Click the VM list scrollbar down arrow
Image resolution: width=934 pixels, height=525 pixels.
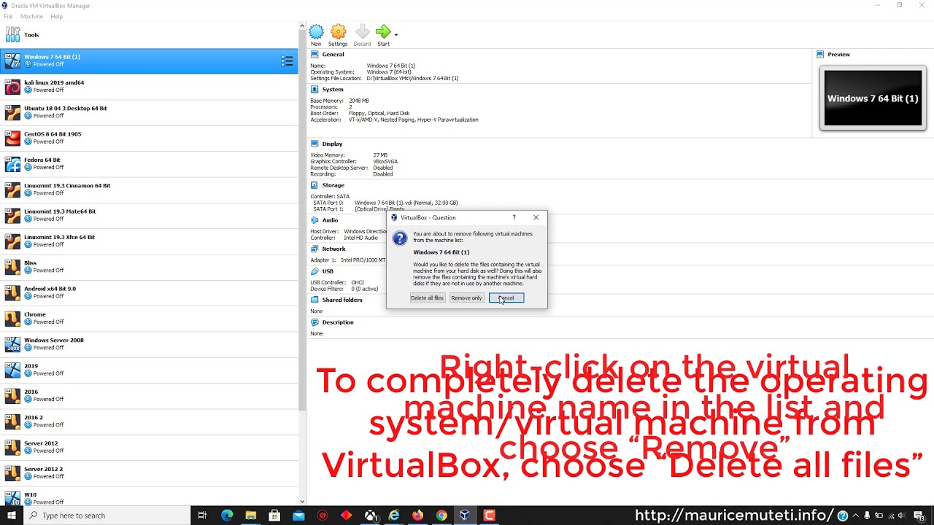point(302,502)
